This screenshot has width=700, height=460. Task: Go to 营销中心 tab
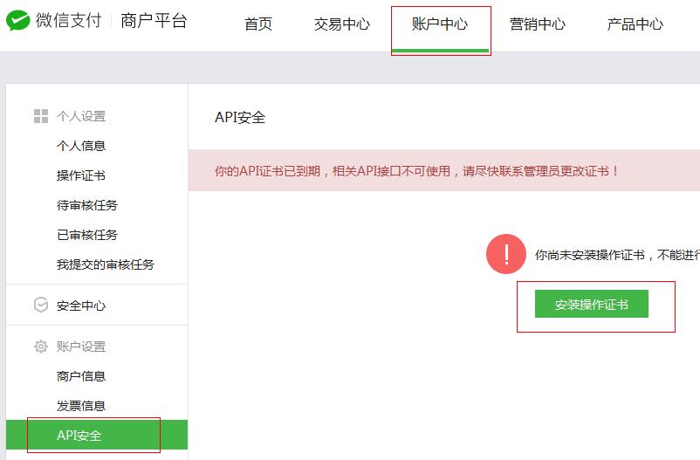tap(538, 24)
